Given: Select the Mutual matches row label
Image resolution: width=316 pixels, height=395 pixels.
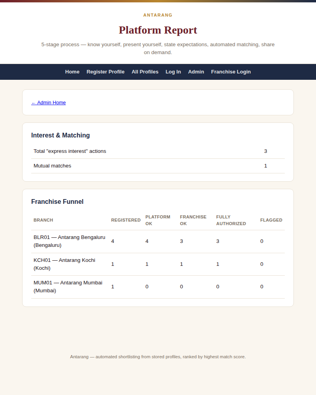Looking at the screenshot, I should [x=53, y=166].
